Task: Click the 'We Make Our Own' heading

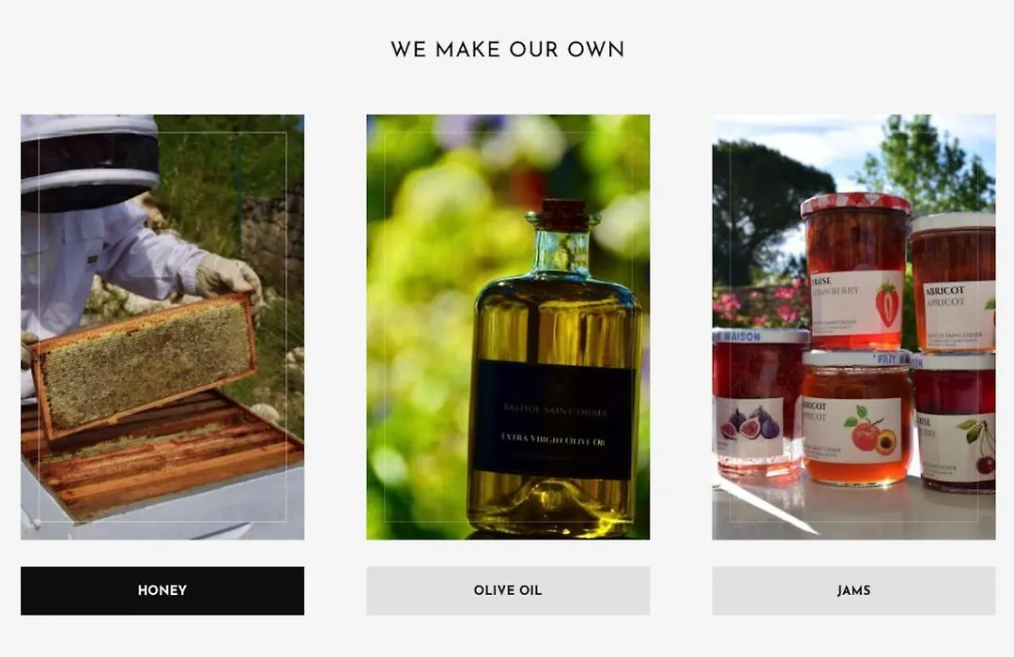Action: click(508, 50)
